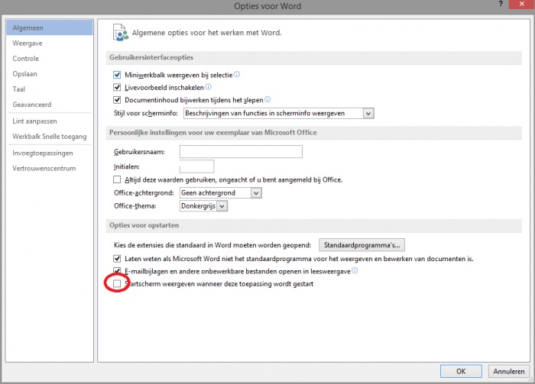Open Office-achtergrond dropdown
Image resolution: width=535 pixels, height=384 pixels.
point(220,193)
